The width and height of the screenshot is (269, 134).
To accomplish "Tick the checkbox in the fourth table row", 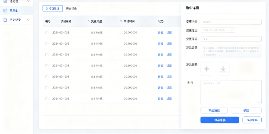I will pos(47,66).
